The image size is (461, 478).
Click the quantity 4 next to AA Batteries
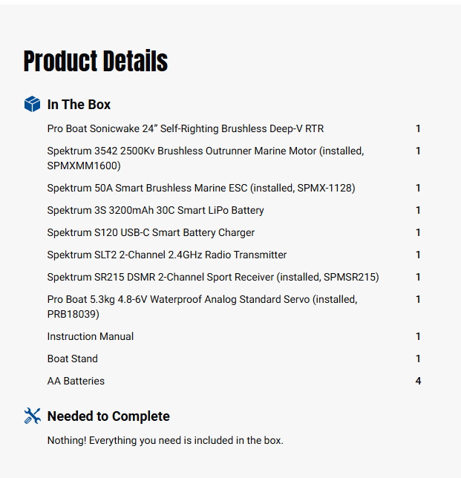(418, 381)
